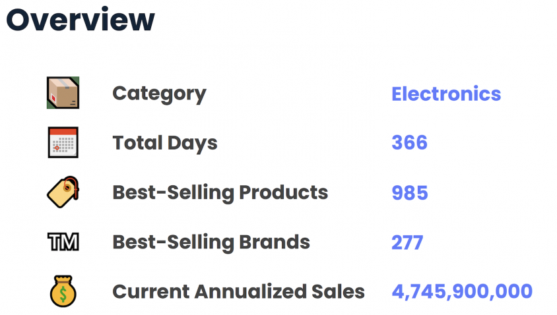Click the TM trademark icon
This screenshot has height=315, width=557.
coord(63,242)
